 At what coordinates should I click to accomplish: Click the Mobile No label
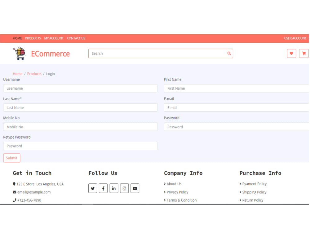(11, 118)
